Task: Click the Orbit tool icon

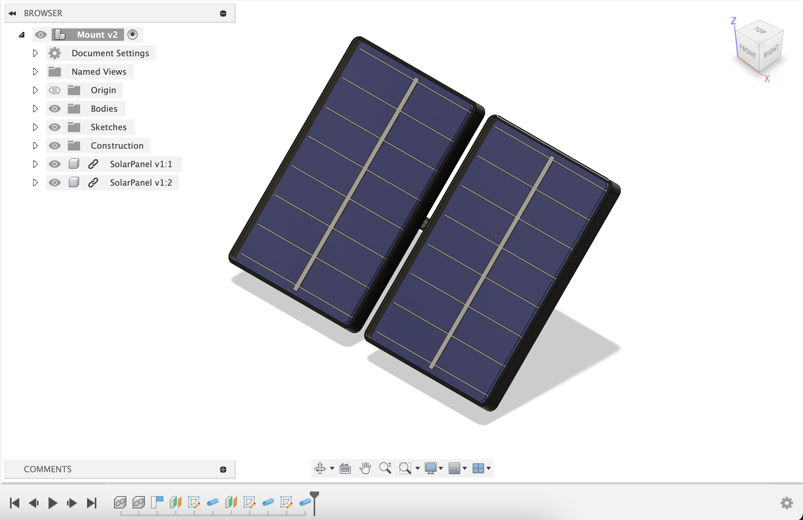Action: pyautogui.click(x=320, y=468)
